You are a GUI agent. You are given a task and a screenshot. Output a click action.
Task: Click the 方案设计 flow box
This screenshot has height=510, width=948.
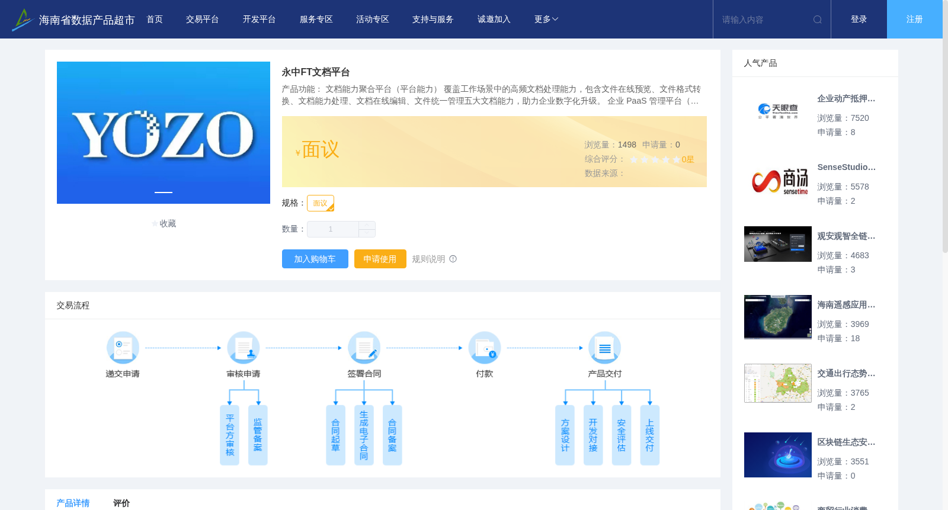[565, 435]
